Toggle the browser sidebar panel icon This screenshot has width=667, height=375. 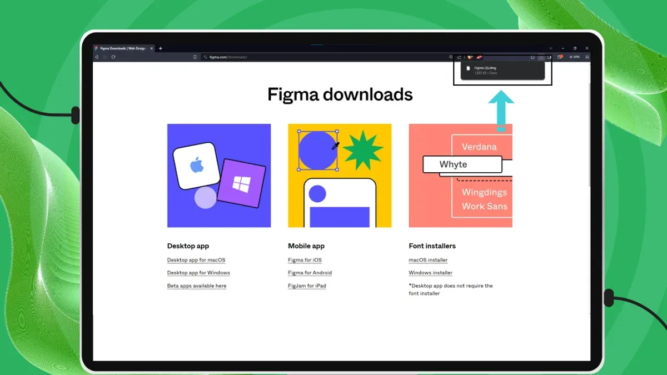click(549, 57)
